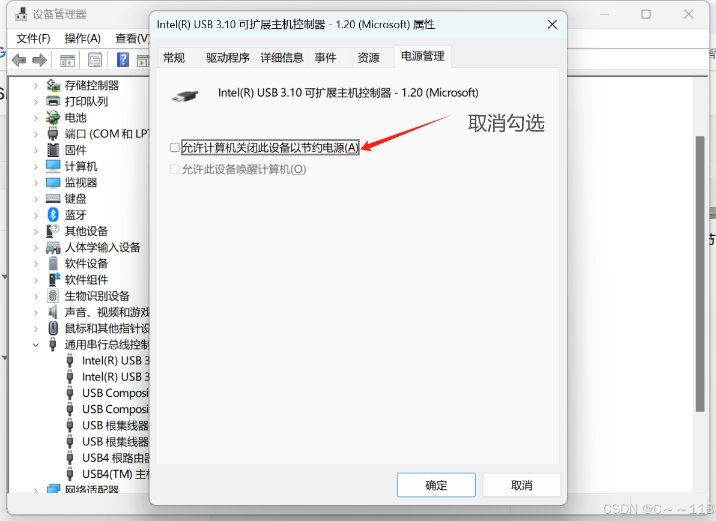Open the 操作(A) menu
Image resolution: width=716 pixels, height=521 pixels.
[x=82, y=38]
